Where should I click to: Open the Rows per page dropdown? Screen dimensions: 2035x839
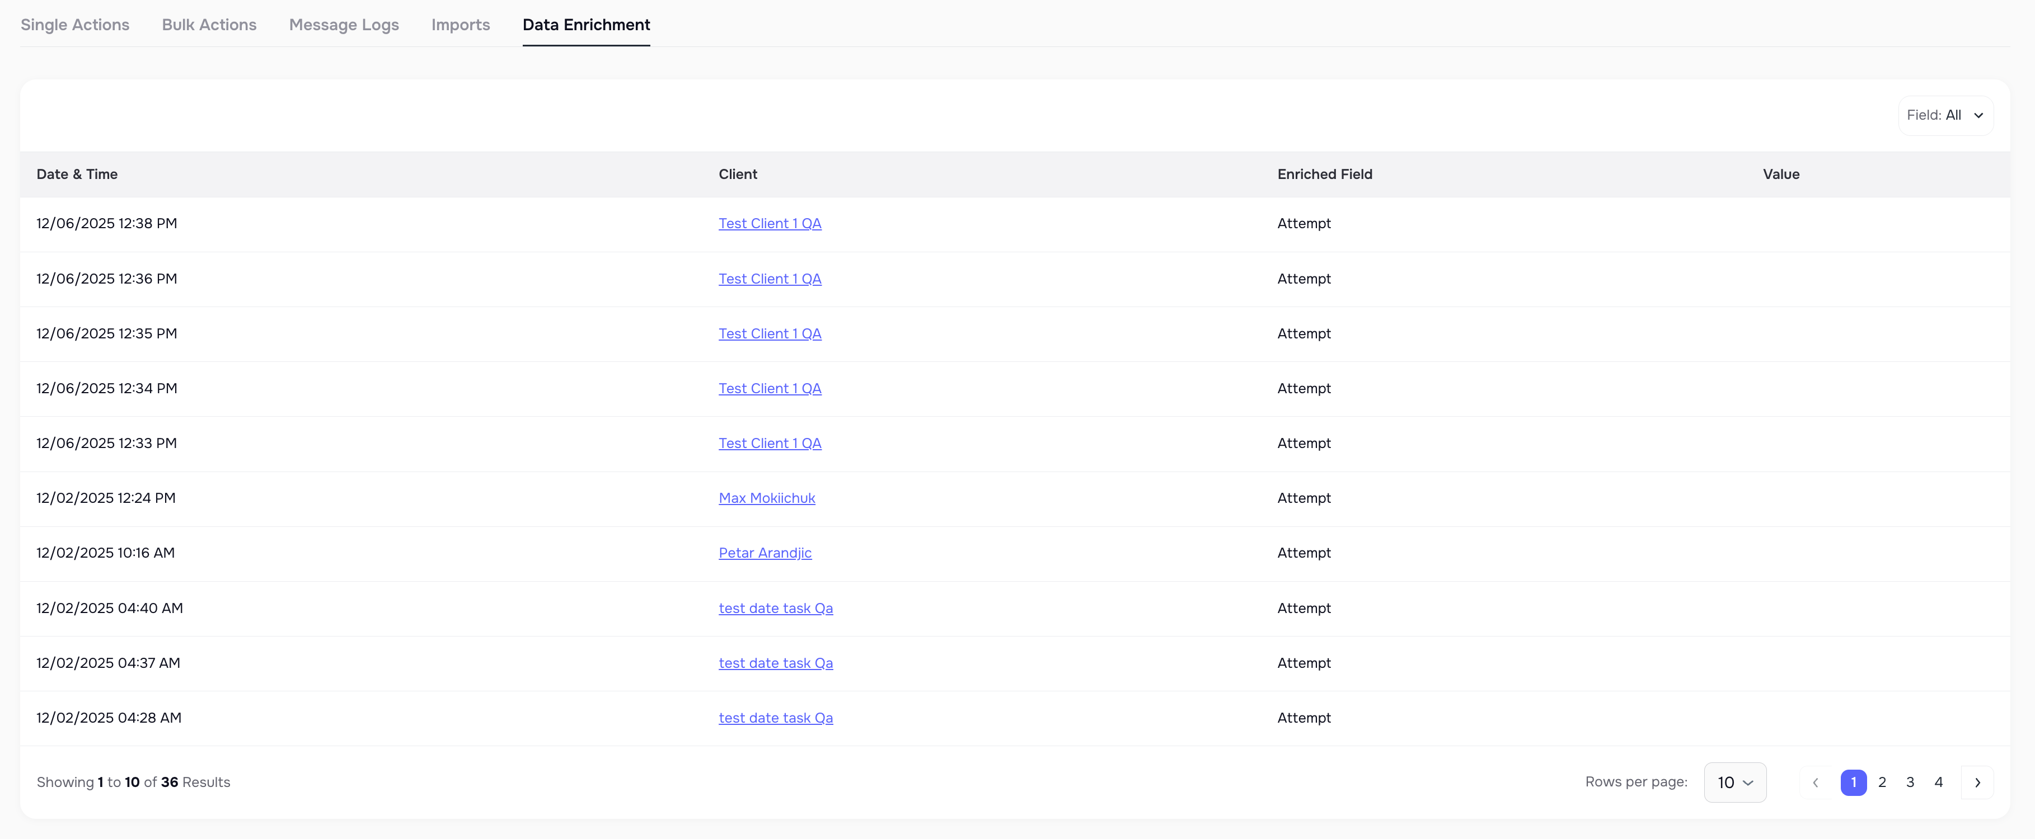click(x=1735, y=782)
